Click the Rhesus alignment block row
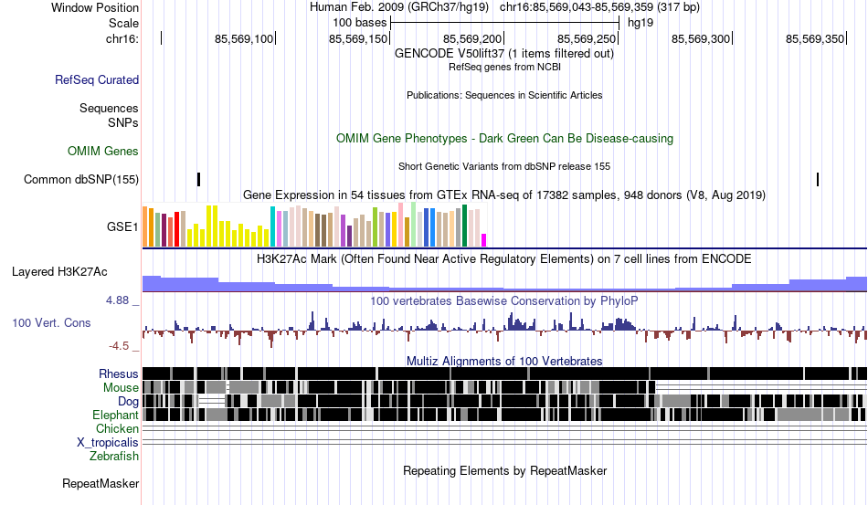This screenshot has height=505, width=868. pyautogui.click(x=504, y=373)
